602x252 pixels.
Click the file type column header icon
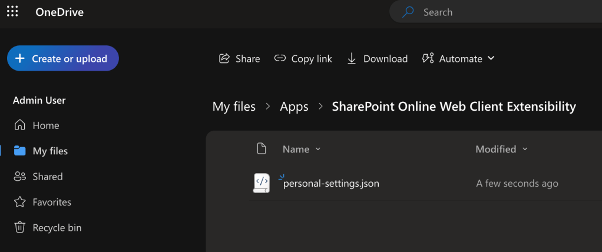[262, 149]
